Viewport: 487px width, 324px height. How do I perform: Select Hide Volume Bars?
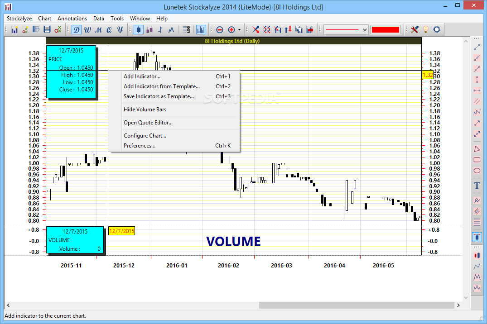(x=174, y=109)
